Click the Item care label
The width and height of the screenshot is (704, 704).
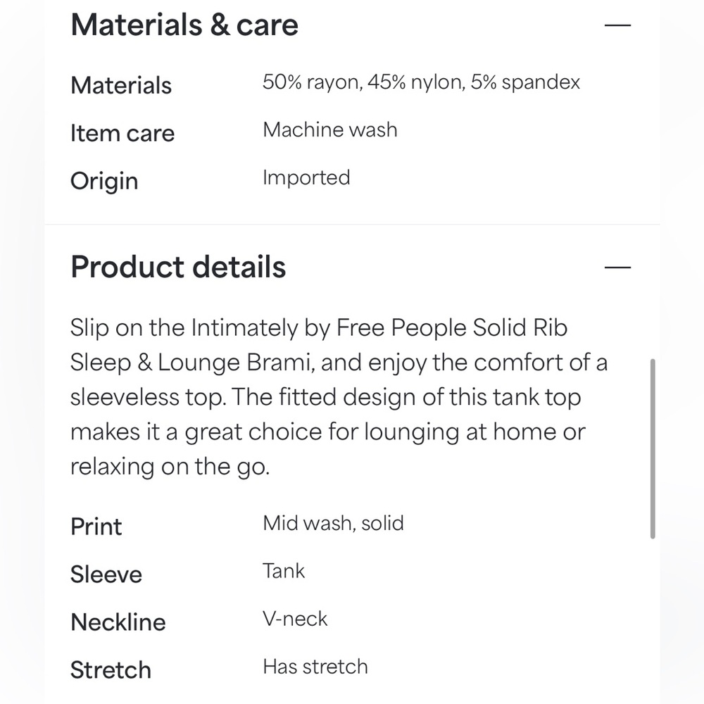pyautogui.click(x=122, y=133)
